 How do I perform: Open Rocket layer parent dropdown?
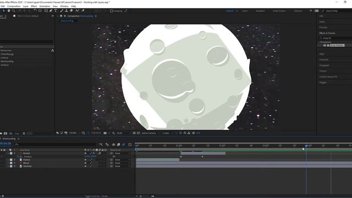[122, 153]
